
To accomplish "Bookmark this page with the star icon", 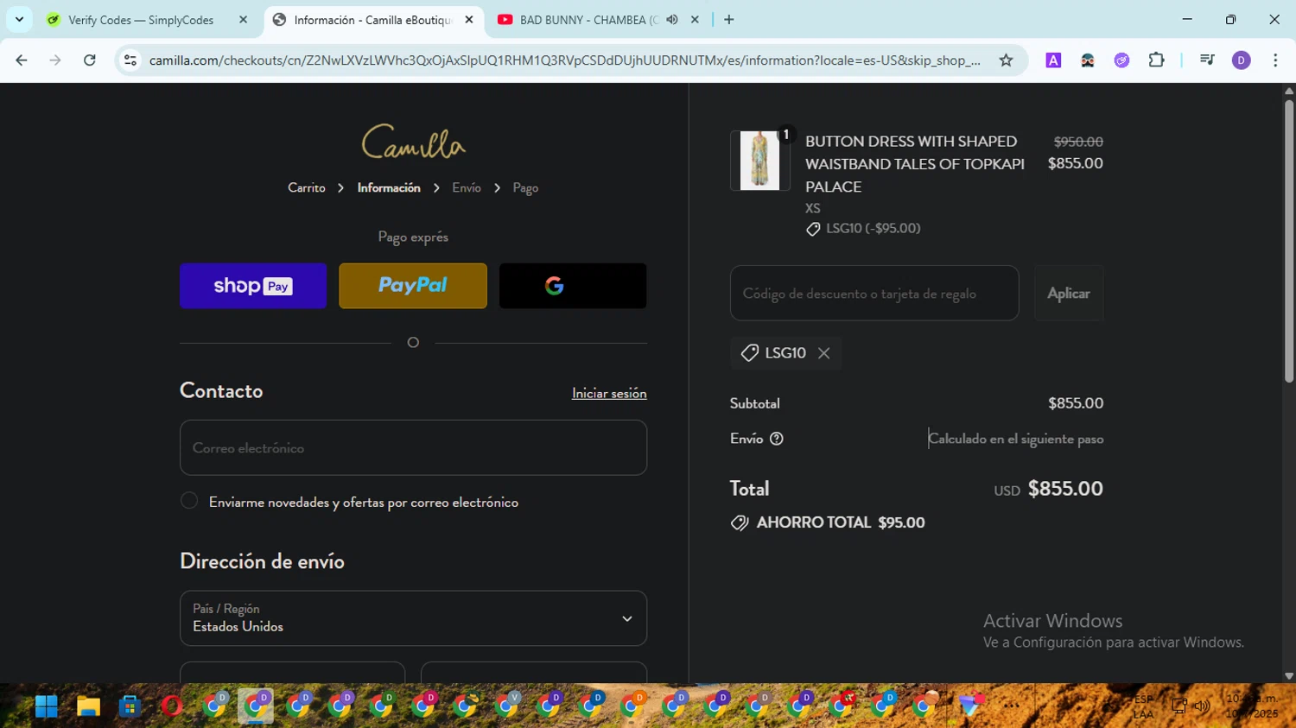I will click(x=1006, y=60).
